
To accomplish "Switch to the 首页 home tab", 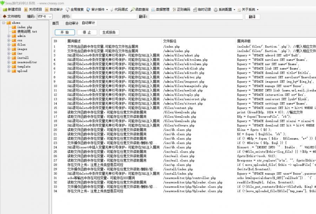I will coord(55,23).
